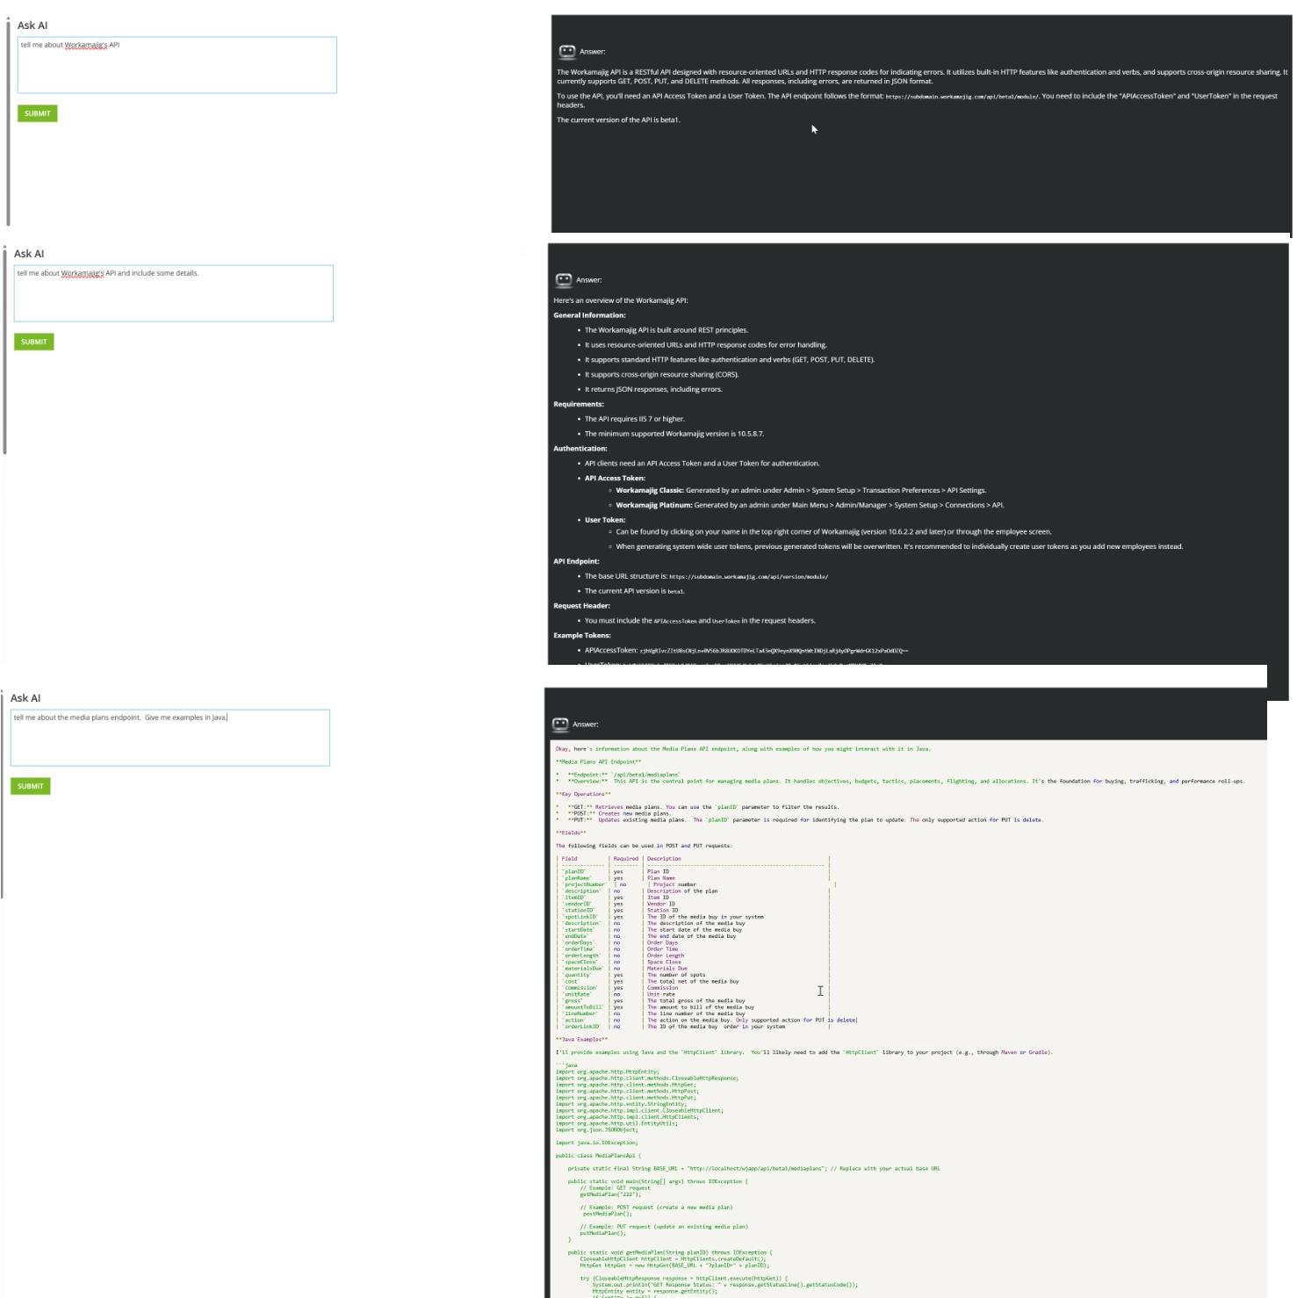The width and height of the screenshot is (1297, 1298).
Task: Click into the media plans endpoint question field
Action: (170, 738)
